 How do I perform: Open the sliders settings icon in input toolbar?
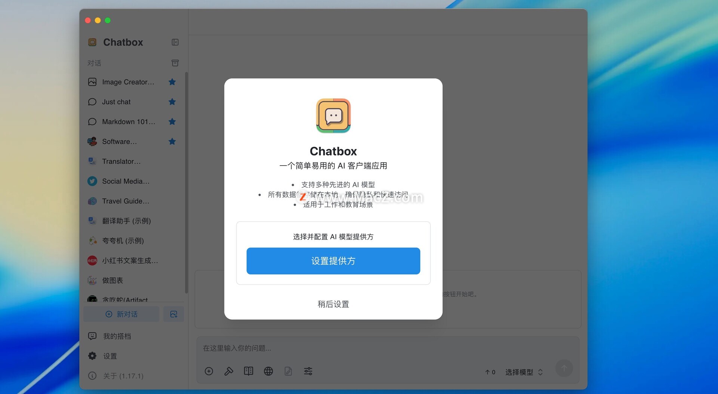coord(308,371)
